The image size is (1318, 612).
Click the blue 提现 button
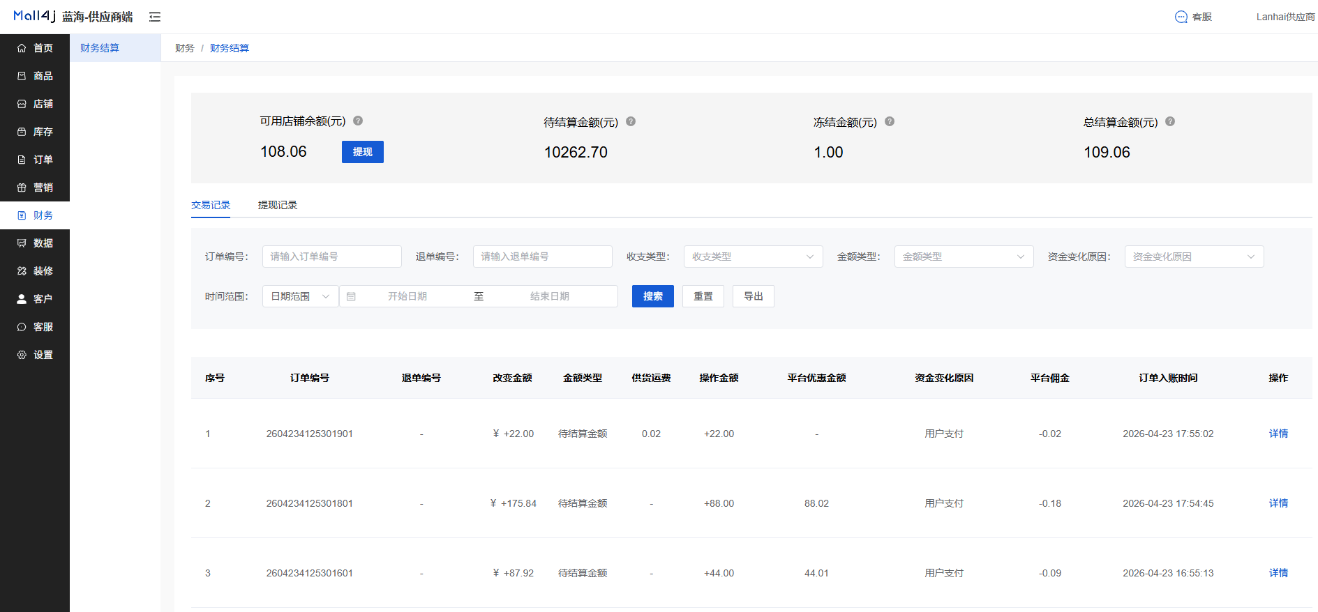coord(363,152)
